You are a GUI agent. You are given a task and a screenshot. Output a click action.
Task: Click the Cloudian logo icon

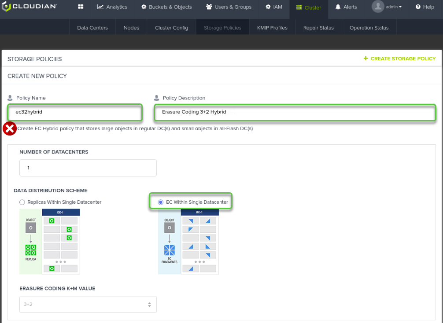6,7
